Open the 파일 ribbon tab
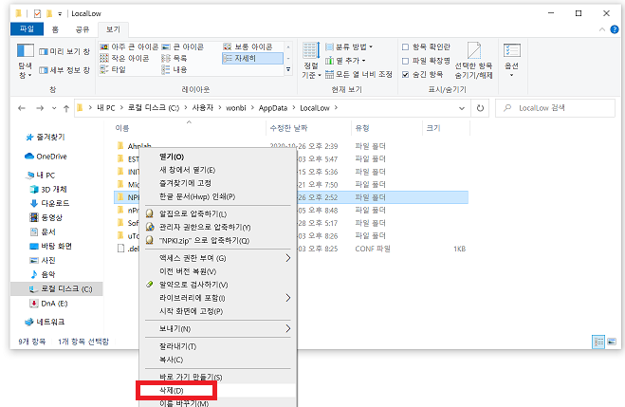The height and width of the screenshot is (407, 625). coord(28,29)
